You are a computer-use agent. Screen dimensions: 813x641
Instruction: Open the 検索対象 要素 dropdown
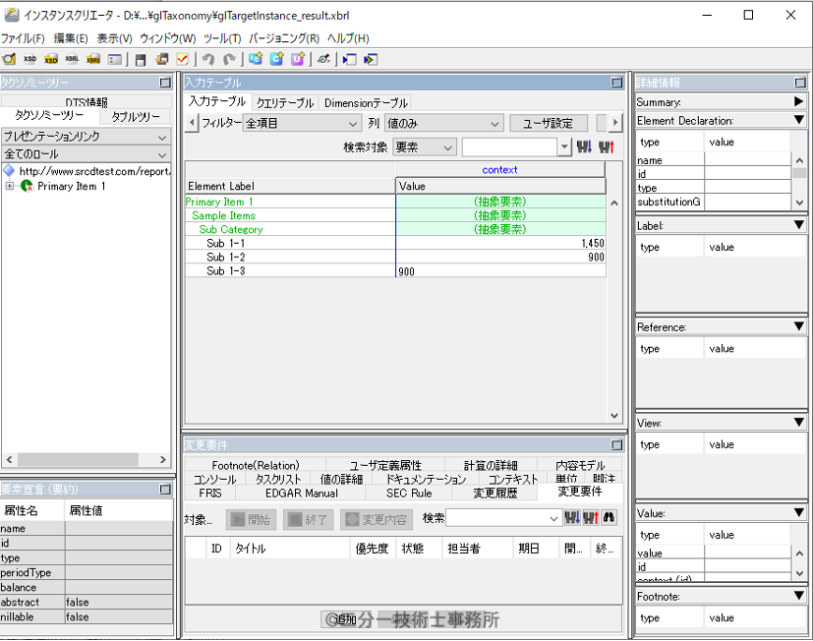point(424,147)
